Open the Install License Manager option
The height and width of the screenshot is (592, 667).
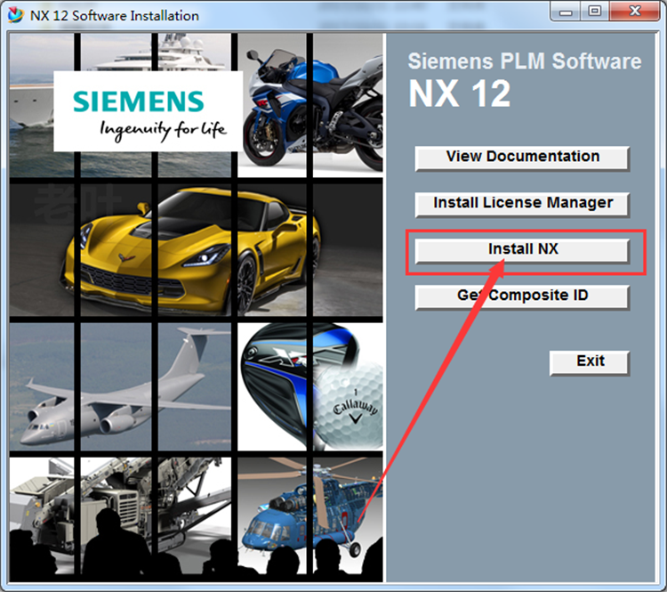[x=522, y=205]
